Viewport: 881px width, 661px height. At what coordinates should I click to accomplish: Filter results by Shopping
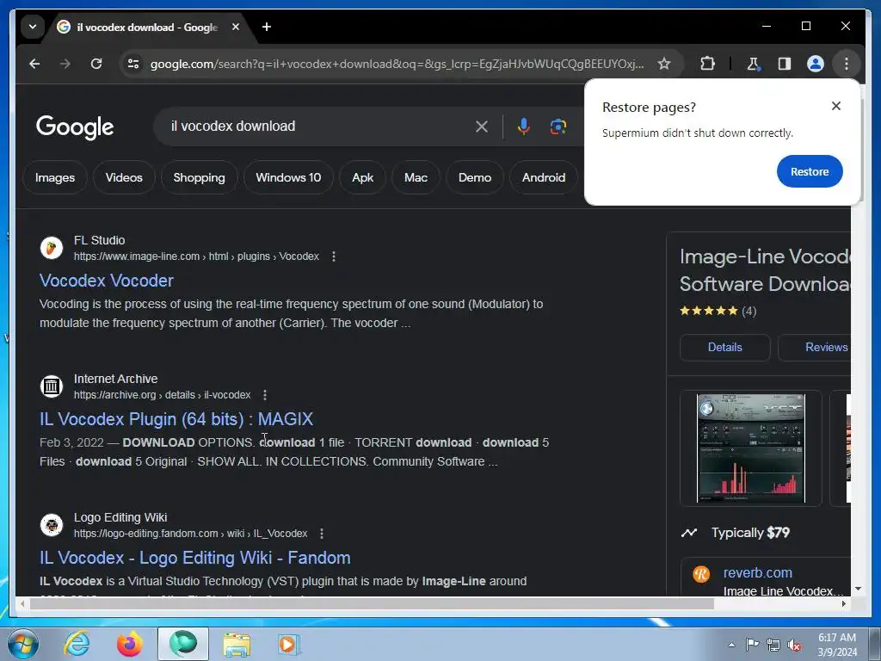[199, 177]
